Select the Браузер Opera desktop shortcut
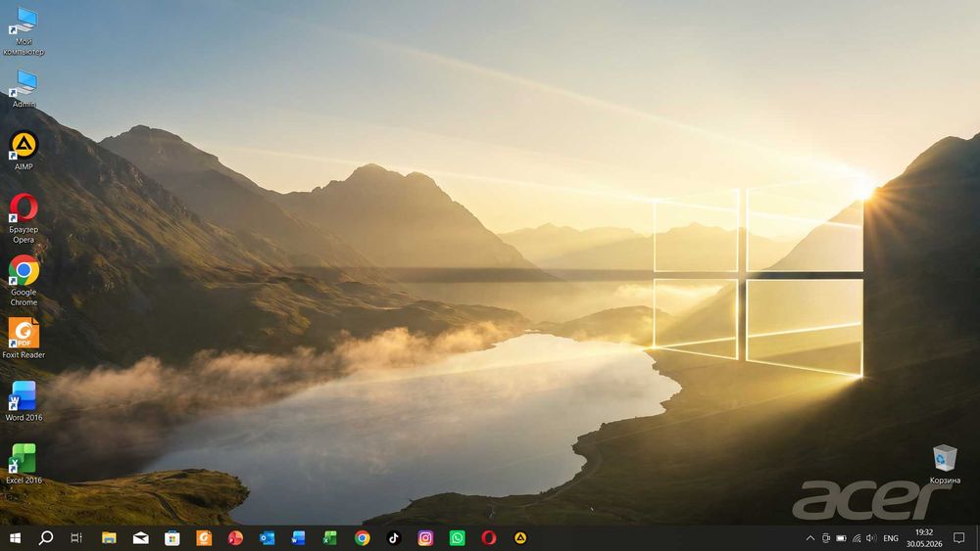Image resolution: width=980 pixels, height=551 pixels. click(x=24, y=218)
